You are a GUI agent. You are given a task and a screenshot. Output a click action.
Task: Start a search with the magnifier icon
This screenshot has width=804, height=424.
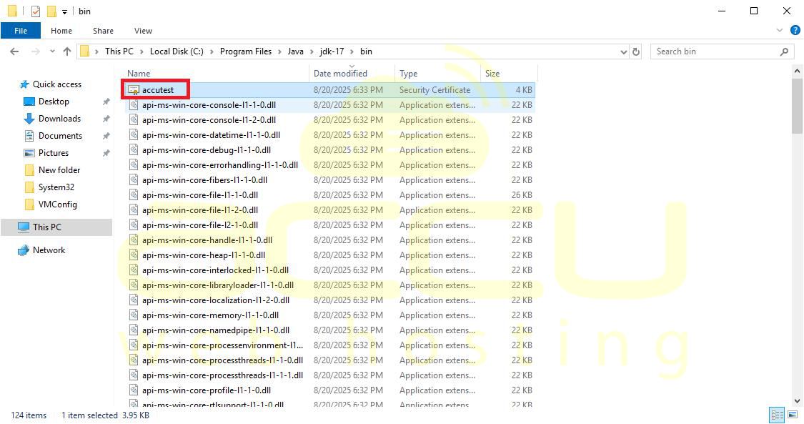pos(784,51)
